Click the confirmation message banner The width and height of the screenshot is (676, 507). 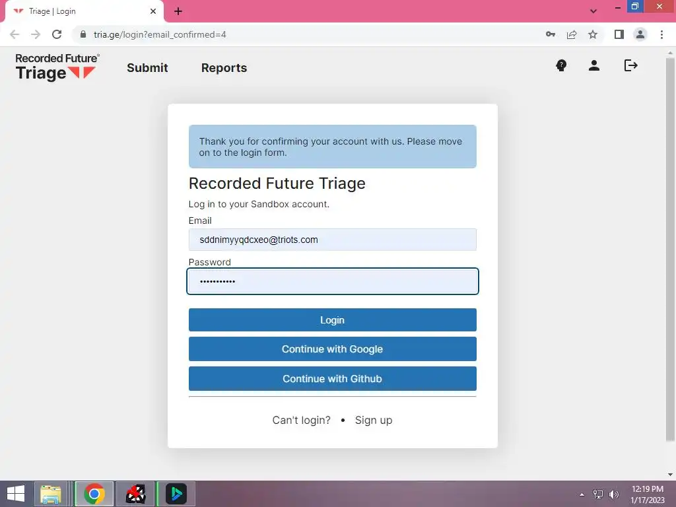click(x=333, y=147)
